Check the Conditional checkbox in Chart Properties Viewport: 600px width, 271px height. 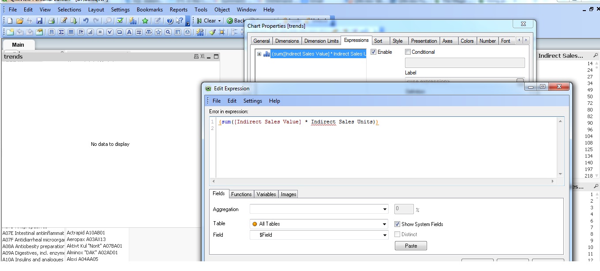(x=408, y=52)
